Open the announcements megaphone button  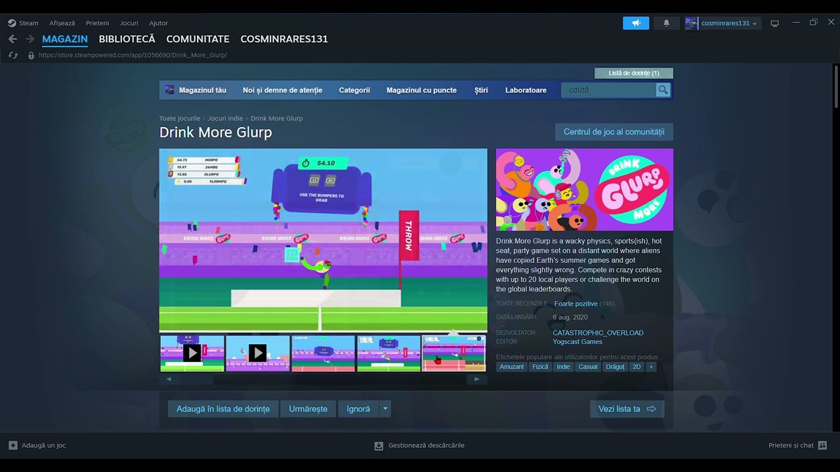tap(636, 23)
